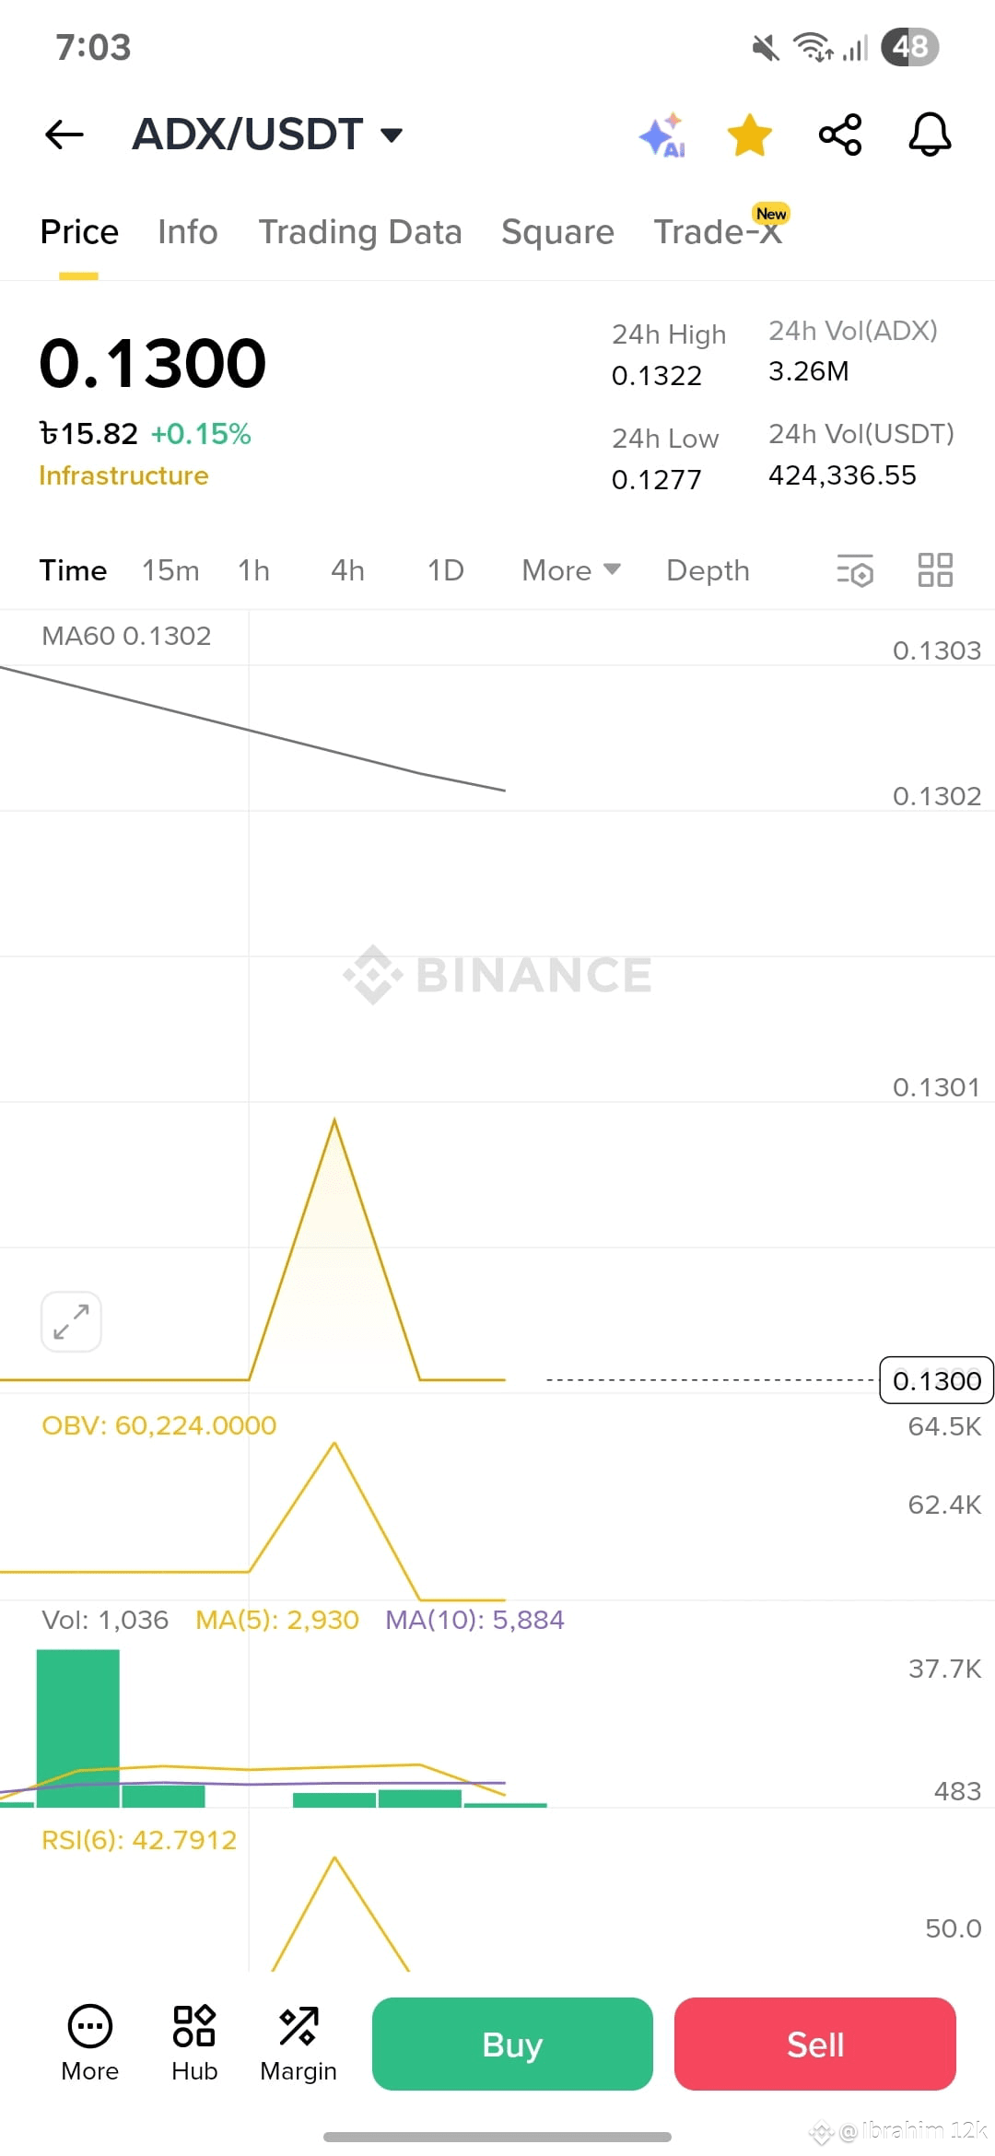
Task: Open the Infrastructure category link
Action: [123, 475]
